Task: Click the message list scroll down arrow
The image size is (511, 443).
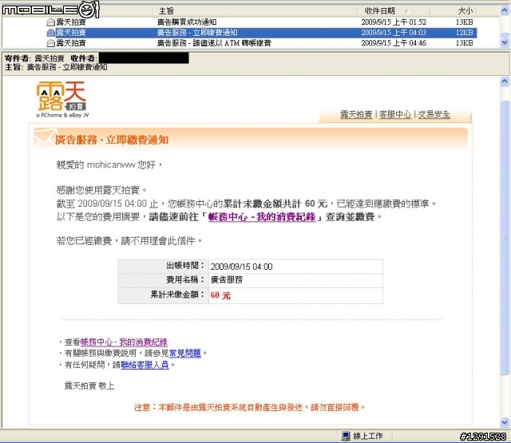Action: coord(505,42)
